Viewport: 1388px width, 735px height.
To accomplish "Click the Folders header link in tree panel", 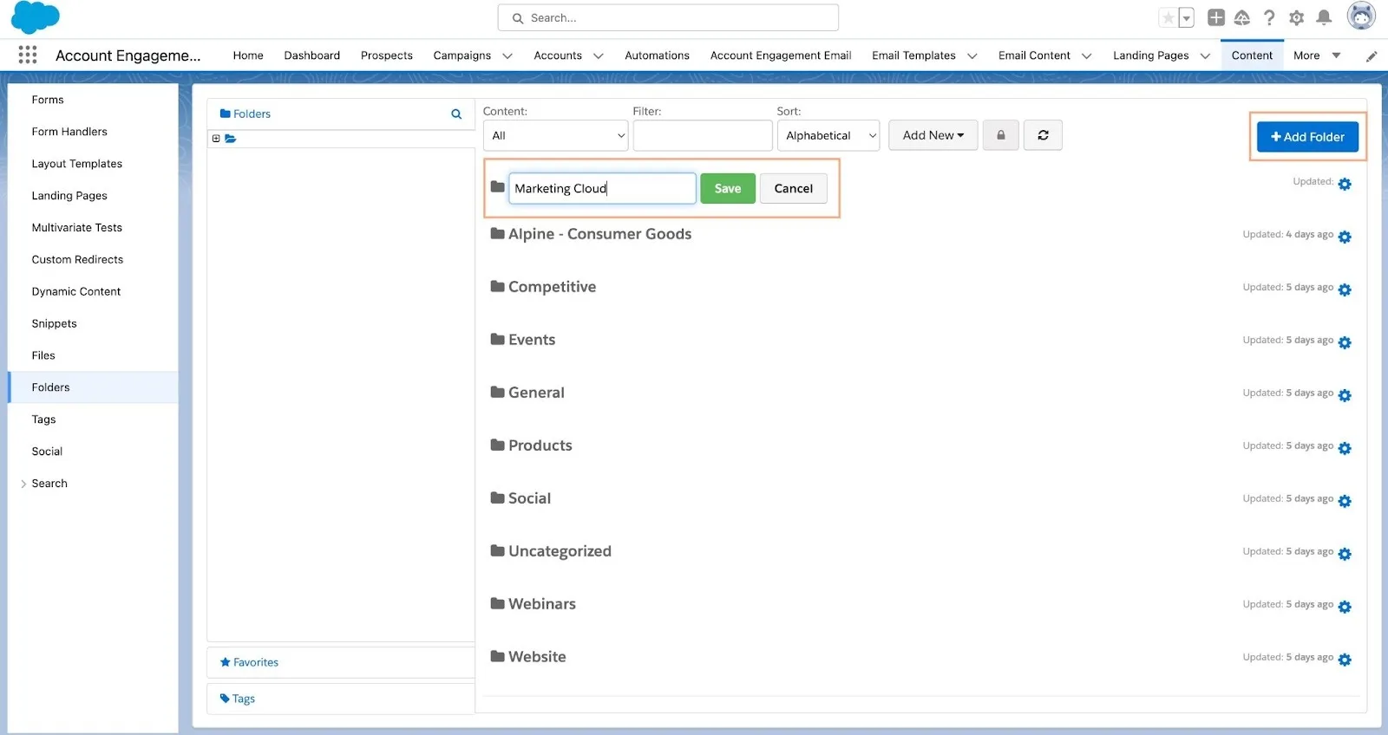I will 246,114.
